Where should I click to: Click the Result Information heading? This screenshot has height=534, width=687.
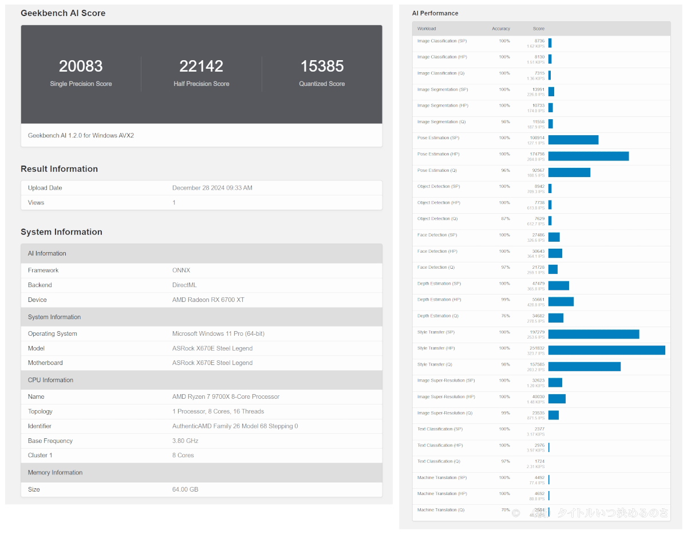pyautogui.click(x=59, y=169)
